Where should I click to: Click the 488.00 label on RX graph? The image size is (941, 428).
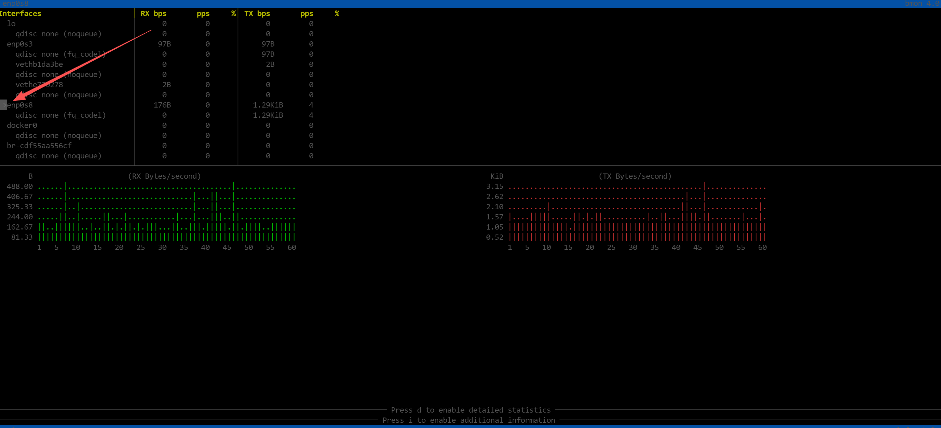pos(20,186)
